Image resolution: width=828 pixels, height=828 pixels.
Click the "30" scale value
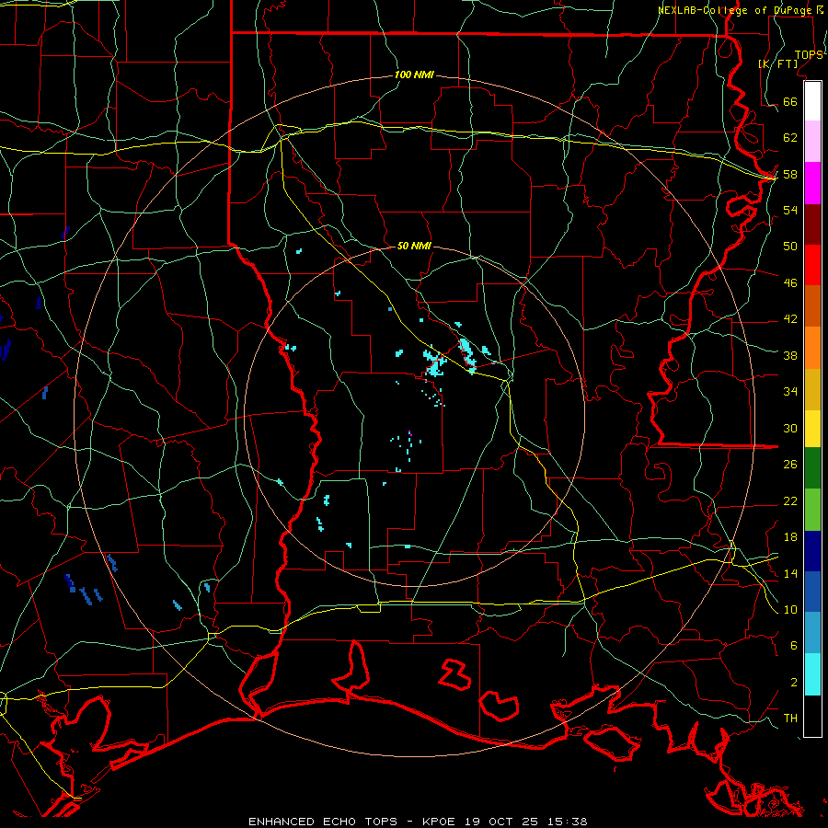tap(790, 428)
